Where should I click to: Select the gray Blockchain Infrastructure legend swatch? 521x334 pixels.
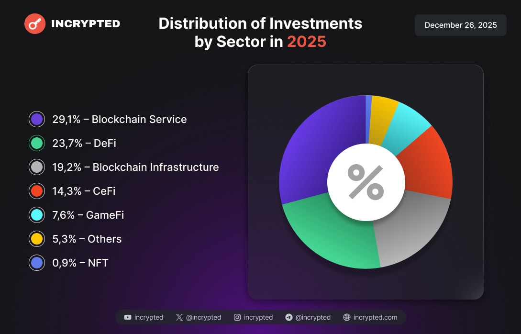pyautogui.click(x=37, y=167)
